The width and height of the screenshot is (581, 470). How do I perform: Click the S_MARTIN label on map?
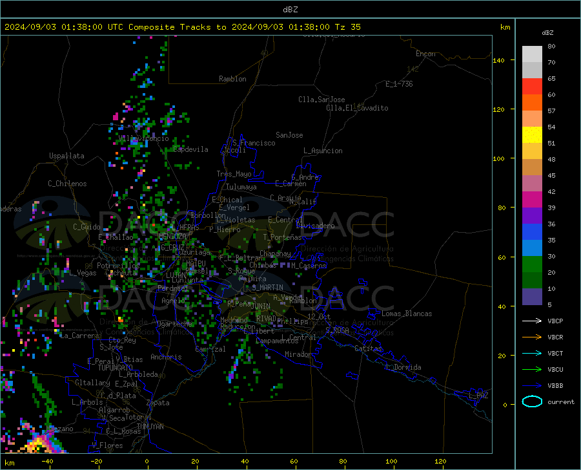pos(267,288)
